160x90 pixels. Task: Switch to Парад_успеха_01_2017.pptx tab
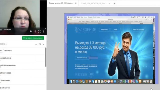tap(61, 3)
